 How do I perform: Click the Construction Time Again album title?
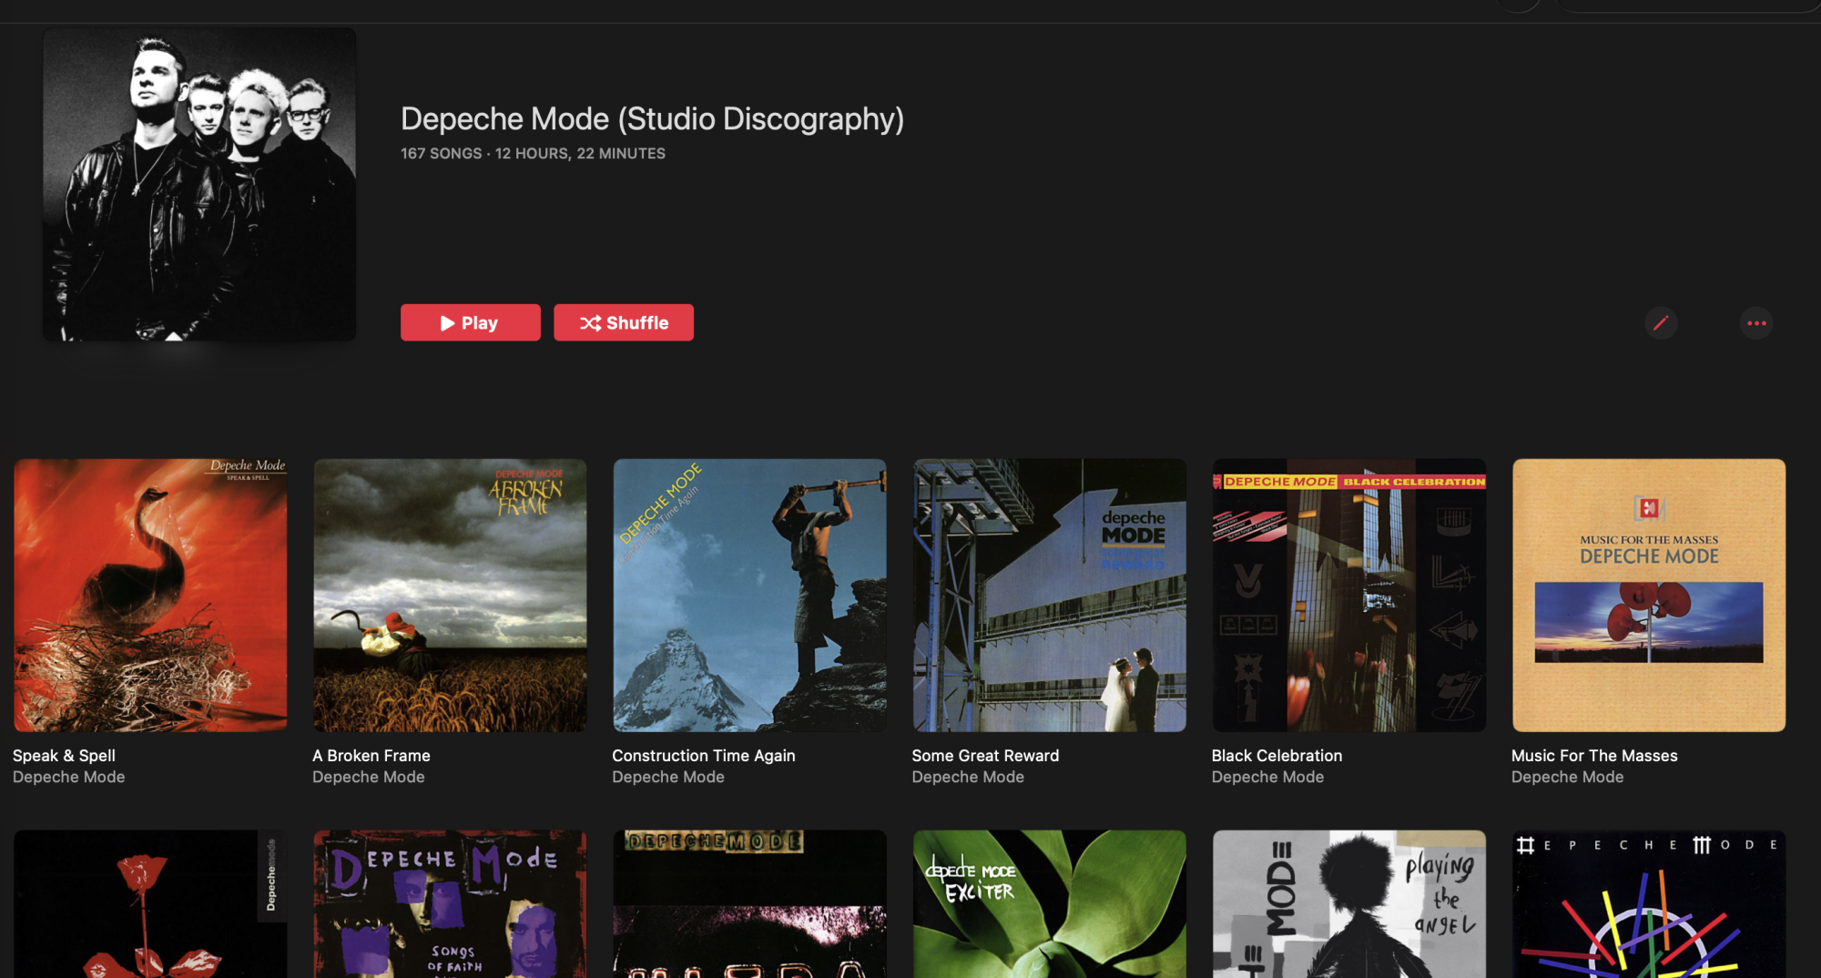tap(704, 755)
